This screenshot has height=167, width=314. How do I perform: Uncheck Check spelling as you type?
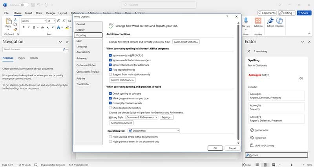110,94
